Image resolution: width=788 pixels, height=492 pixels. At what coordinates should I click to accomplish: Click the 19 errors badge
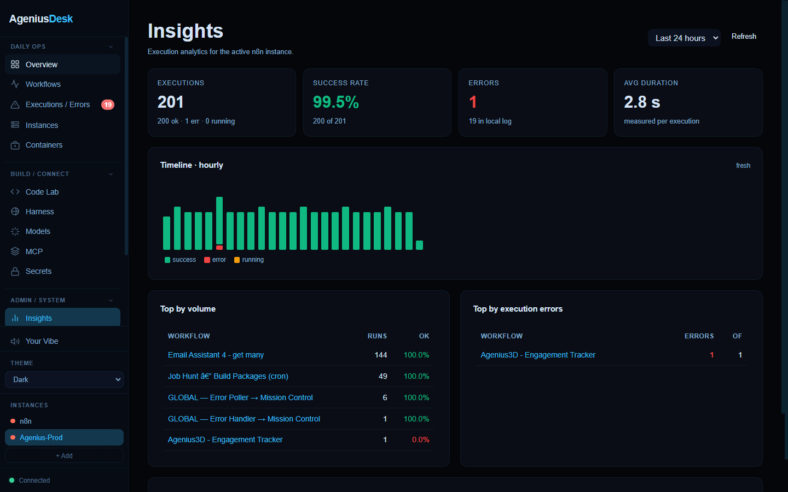(108, 104)
